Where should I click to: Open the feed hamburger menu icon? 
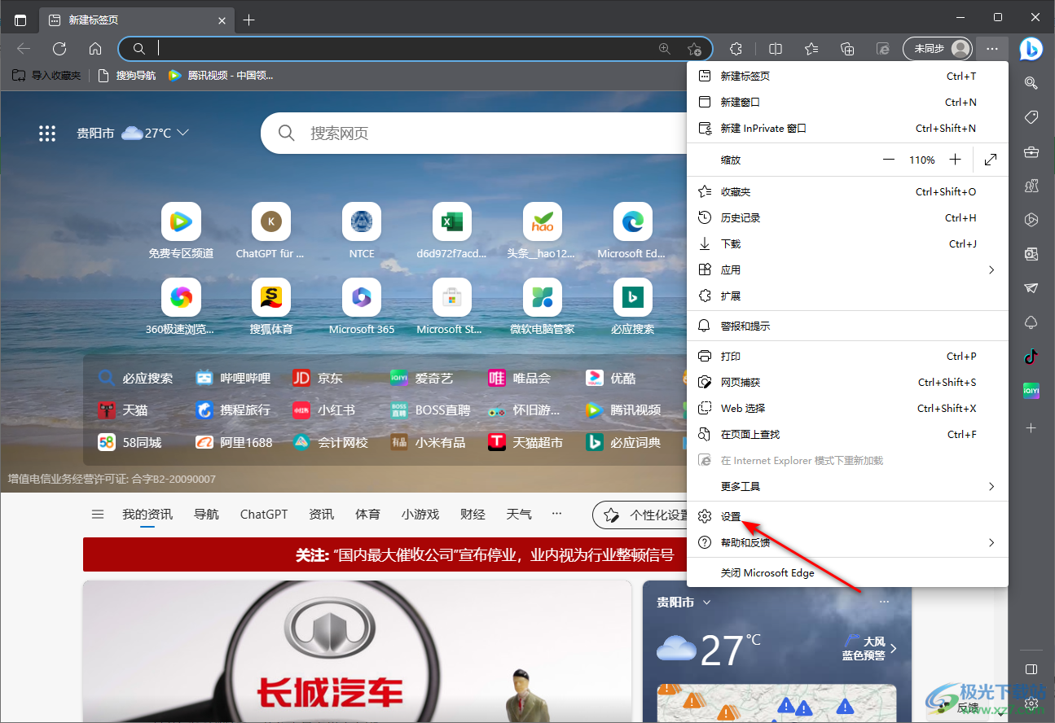coord(98,515)
